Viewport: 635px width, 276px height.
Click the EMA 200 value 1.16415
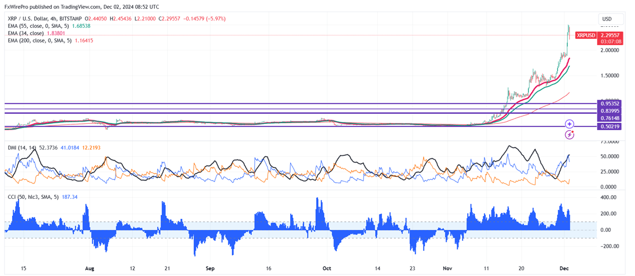[x=84, y=40]
